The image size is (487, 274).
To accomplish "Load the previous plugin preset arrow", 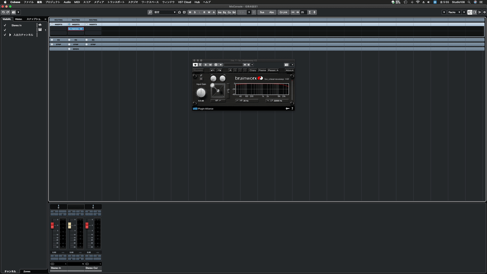I will pos(245,65).
